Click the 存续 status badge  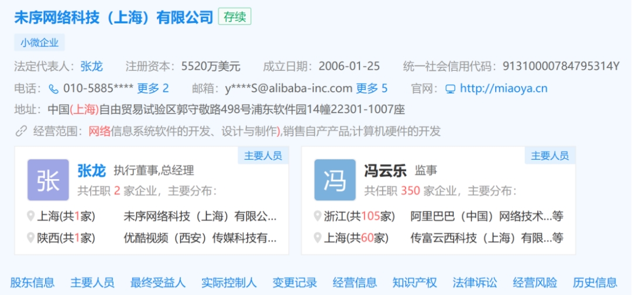[235, 17]
